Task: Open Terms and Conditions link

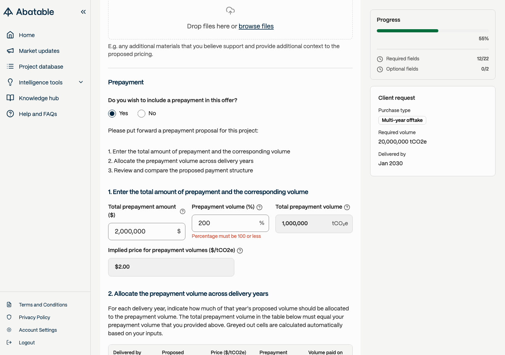Action: (43, 305)
